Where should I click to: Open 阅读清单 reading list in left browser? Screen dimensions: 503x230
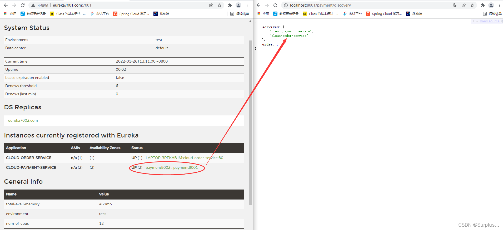240,14
